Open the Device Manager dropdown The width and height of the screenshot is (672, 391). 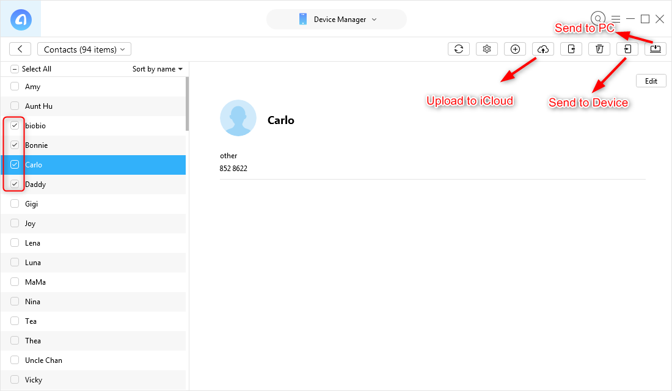[336, 19]
